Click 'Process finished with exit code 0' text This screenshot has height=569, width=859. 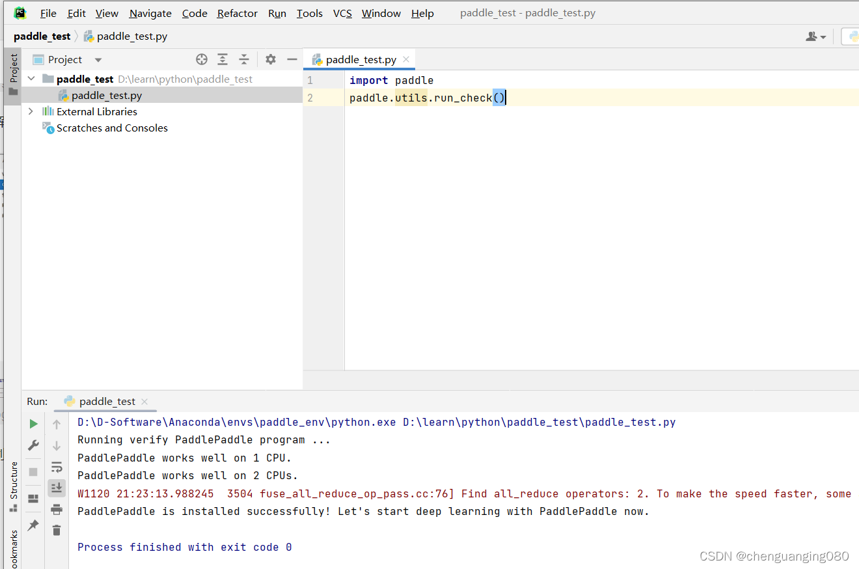185,548
